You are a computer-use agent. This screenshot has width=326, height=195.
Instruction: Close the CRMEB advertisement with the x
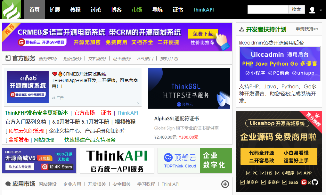[x=138, y=103]
